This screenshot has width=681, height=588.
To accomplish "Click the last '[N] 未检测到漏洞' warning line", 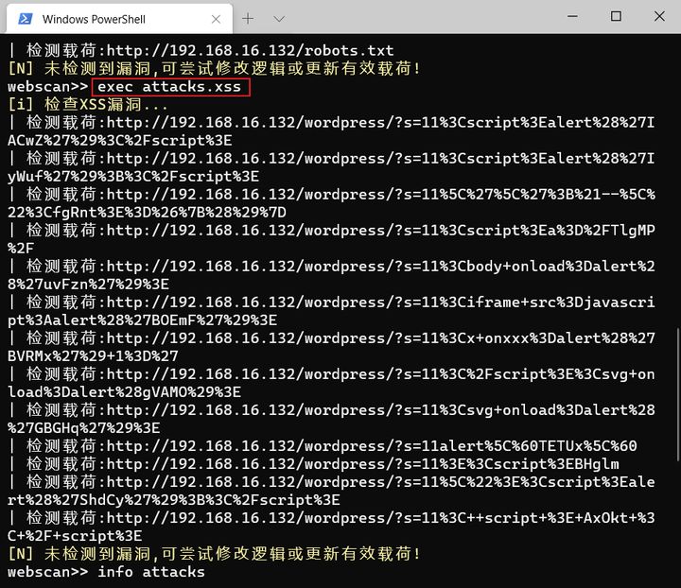I will [x=215, y=554].
